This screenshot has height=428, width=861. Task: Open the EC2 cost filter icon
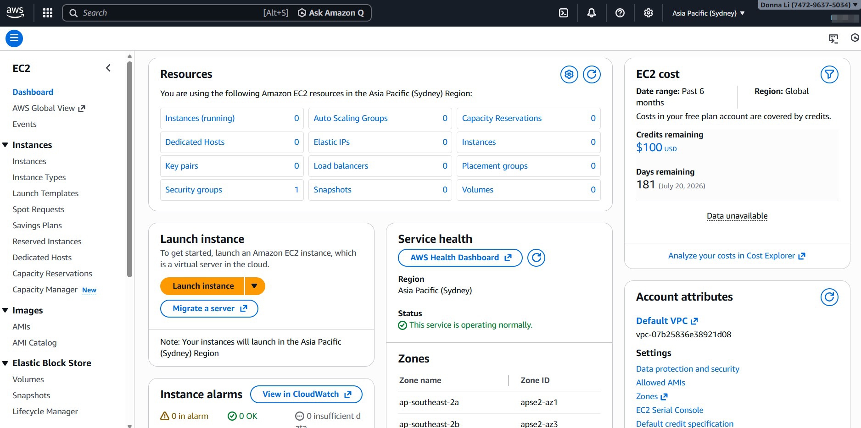[x=829, y=74]
